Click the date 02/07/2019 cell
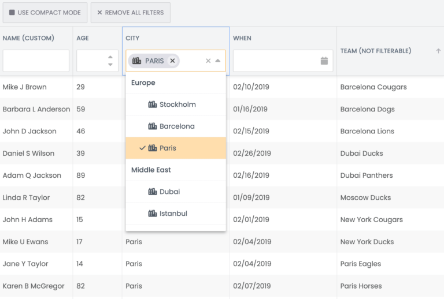This screenshot has width=444, height=299. (283, 286)
